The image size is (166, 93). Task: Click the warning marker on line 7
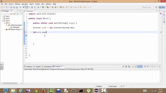(x=24, y=28)
